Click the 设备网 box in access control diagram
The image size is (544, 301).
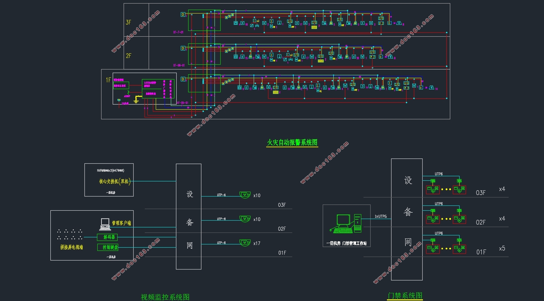coord(407,219)
